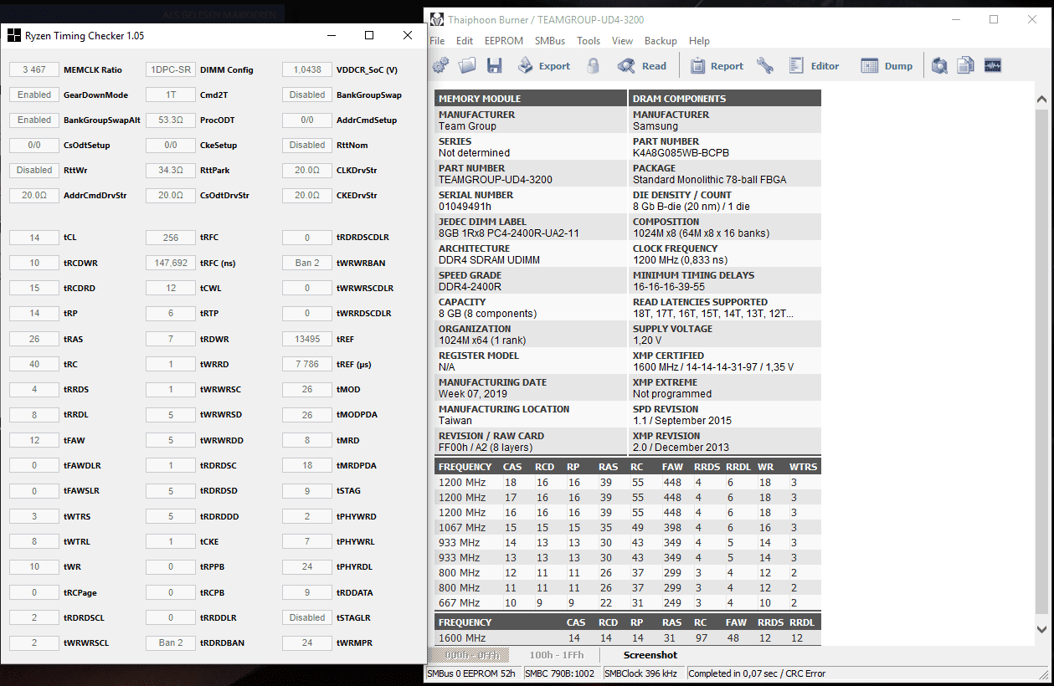Click scroll up arrow in Thaiphoon report
Image resolution: width=1054 pixels, height=686 pixels.
click(1042, 100)
